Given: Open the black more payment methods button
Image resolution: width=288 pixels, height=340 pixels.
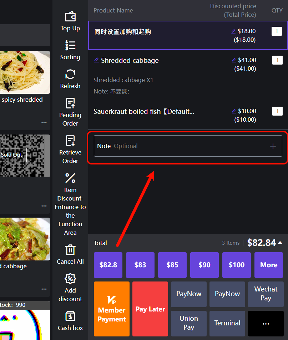Looking at the screenshot, I should pyautogui.click(x=266, y=323).
